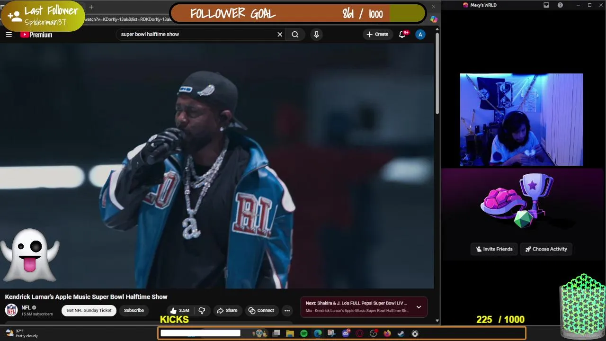Viewport: 606px width, 341px height.
Task: Open Discord inbox icon in Mexy's WRLD
Action: 546,5
